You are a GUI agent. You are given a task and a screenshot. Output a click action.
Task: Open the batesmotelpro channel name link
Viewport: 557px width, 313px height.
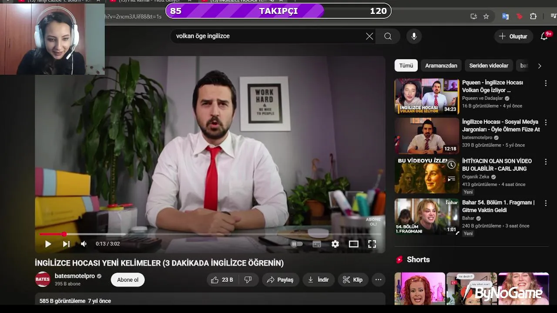click(x=75, y=276)
